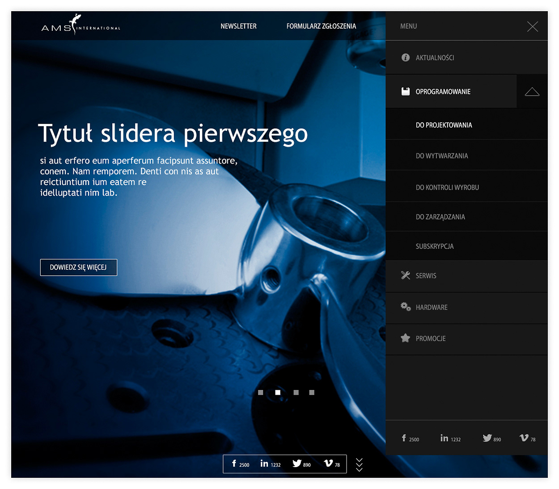Click the LinkedIn count 1232 in side menu footer

pyautogui.click(x=456, y=440)
